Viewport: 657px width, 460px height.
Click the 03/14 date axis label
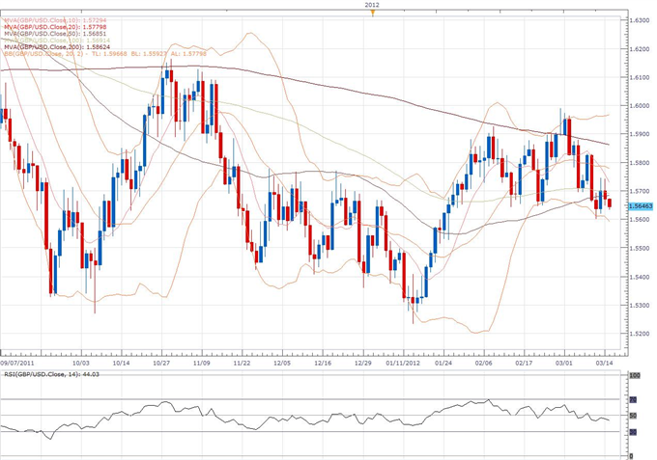[604, 363]
